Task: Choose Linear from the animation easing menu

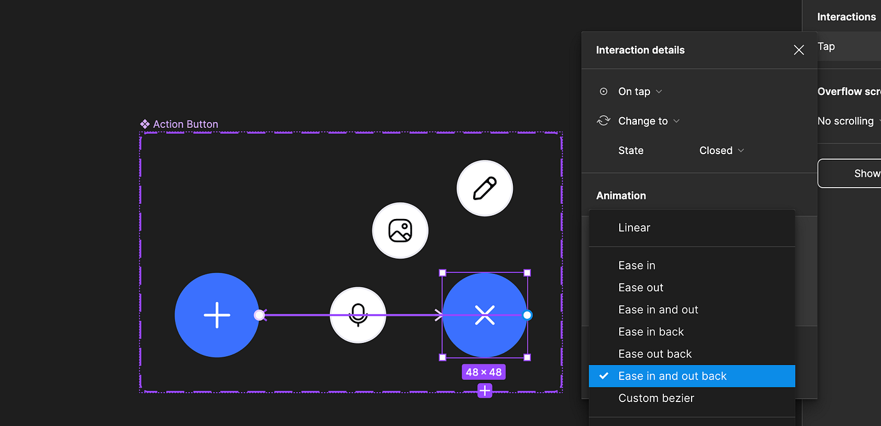Action: point(634,228)
